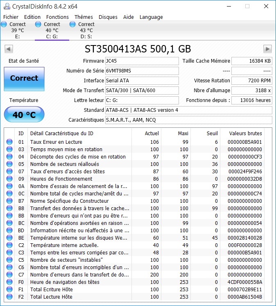
Task: Click status orb for disk D: S:
Action: [x=72, y=24]
